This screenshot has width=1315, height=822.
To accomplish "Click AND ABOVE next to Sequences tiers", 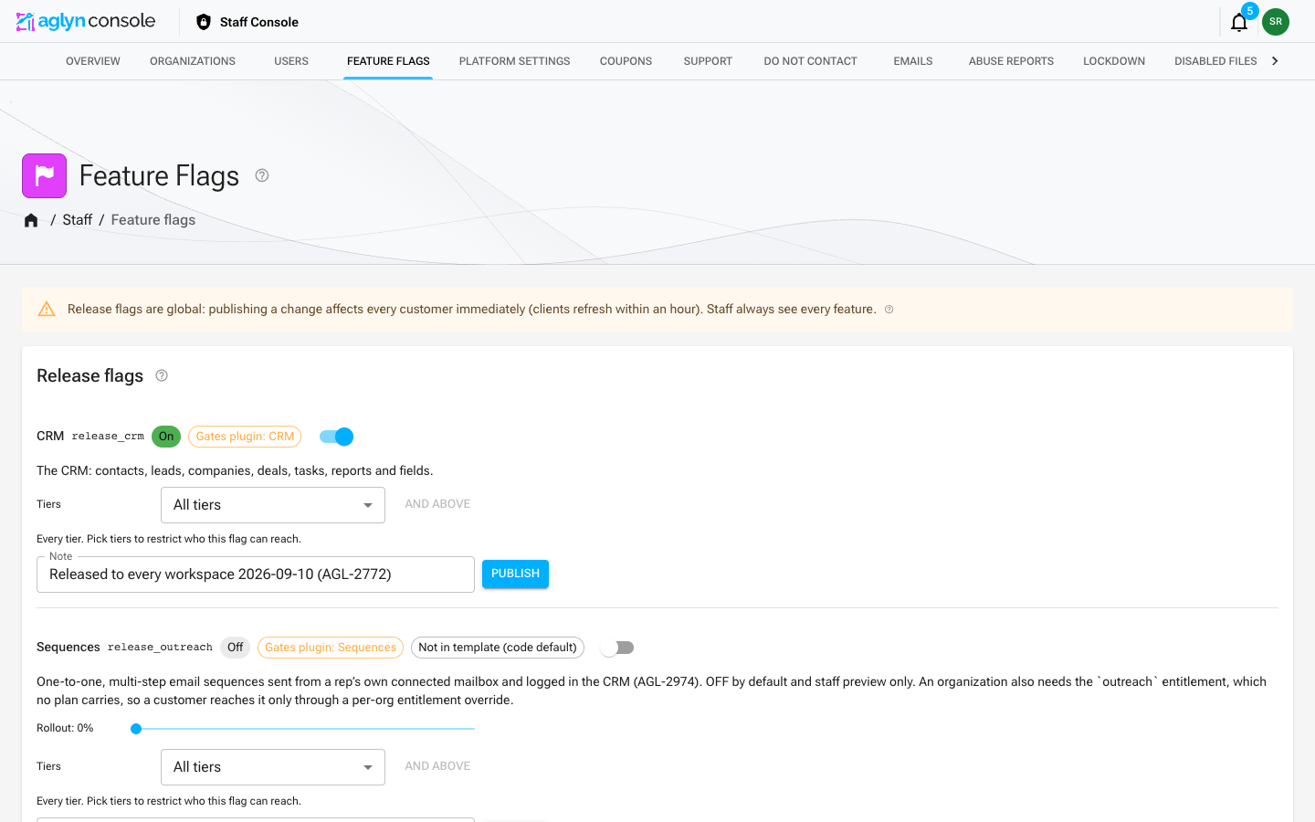I will (437, 766).
